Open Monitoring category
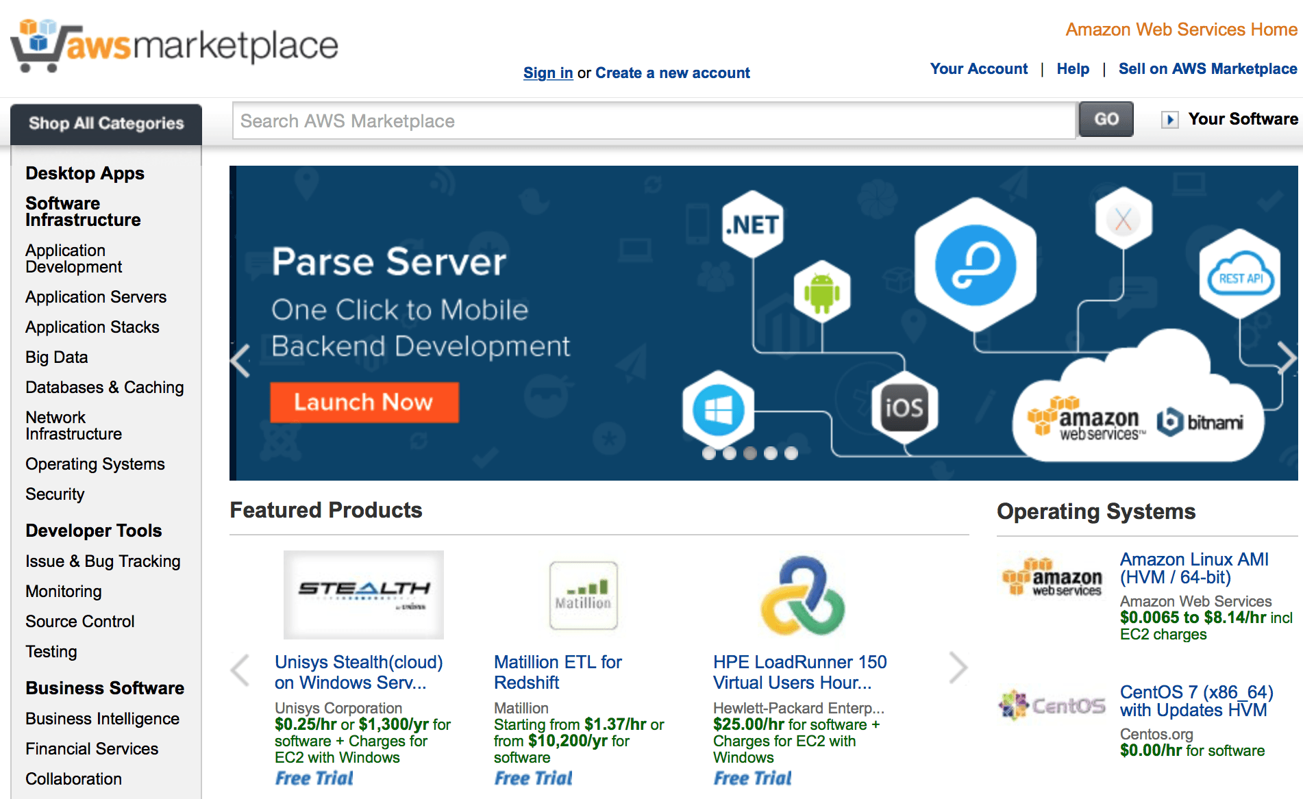The image size is (1303, 799). coord(64,592)
